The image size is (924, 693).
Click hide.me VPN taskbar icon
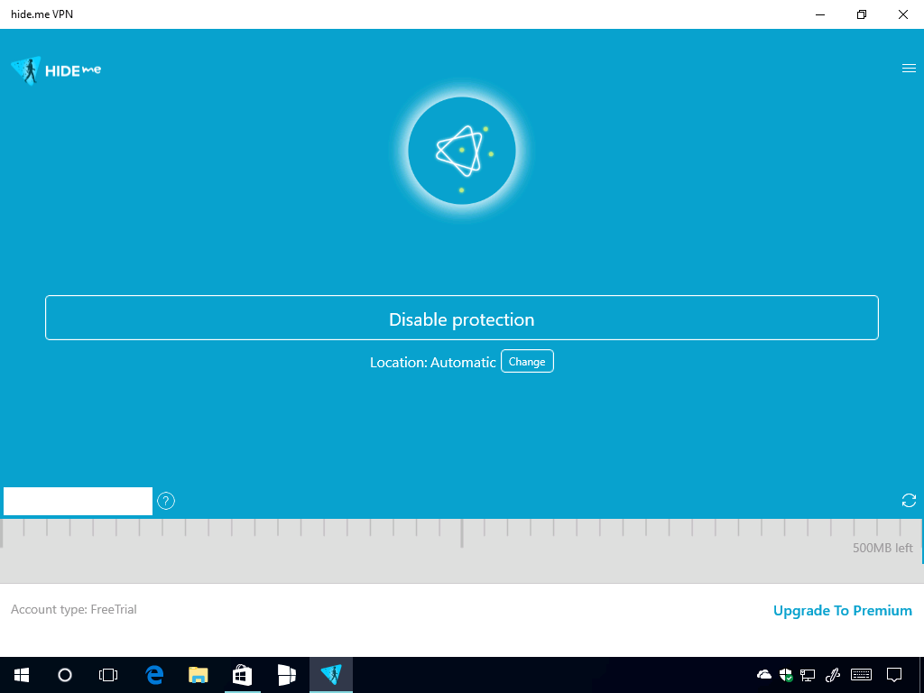pyautogui.click(x=331, y=675)
